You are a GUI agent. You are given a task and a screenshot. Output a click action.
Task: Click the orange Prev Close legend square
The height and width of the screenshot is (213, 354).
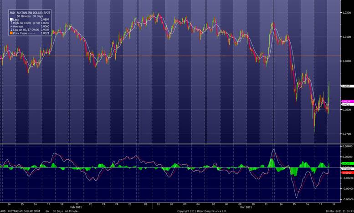point(11,33)
